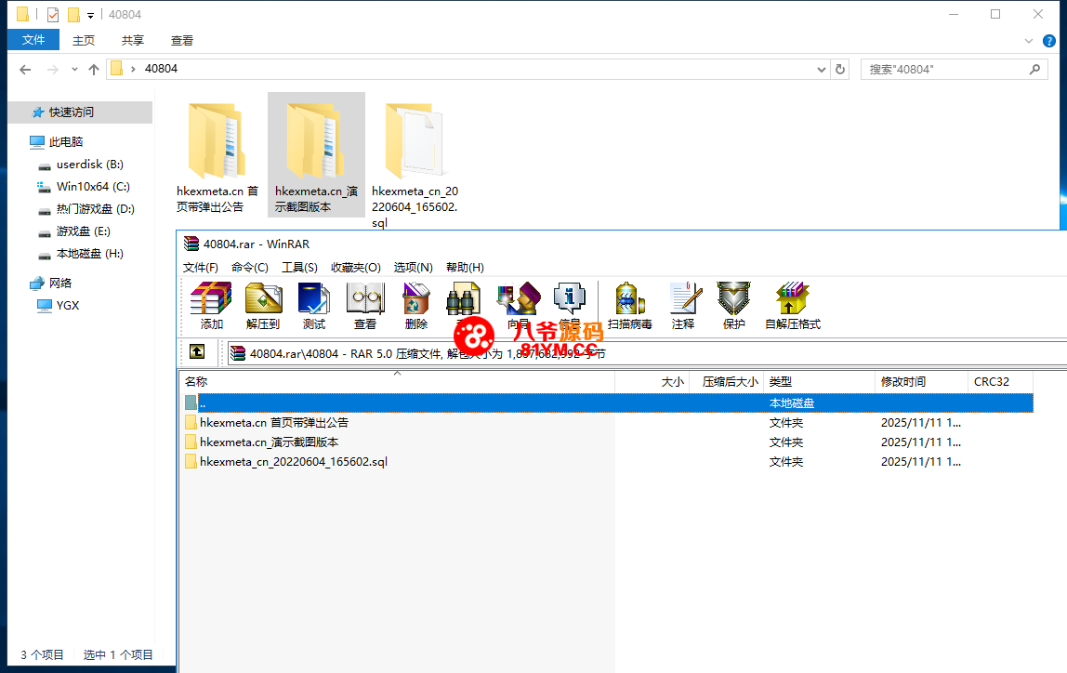The image size is (1067, 673).
Task: Open the 命令(C) menu in WinRAR
Action: click(249, 267)
